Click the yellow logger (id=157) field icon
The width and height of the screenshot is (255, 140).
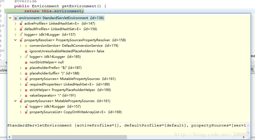tap(21, 35)
